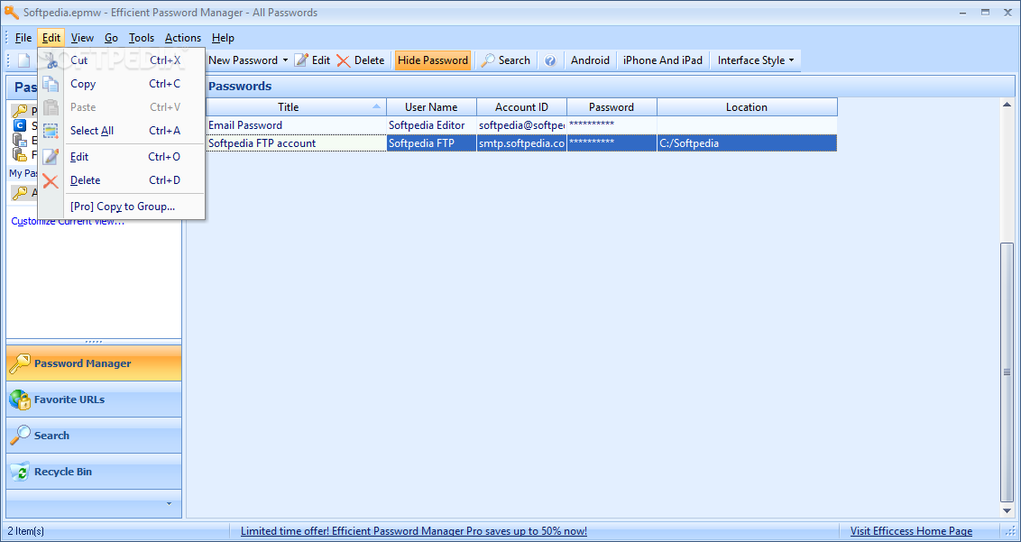Click the C:/Softpedia location cell
The width and height of the screenshot is (1021, 542).
pos(747,143)
